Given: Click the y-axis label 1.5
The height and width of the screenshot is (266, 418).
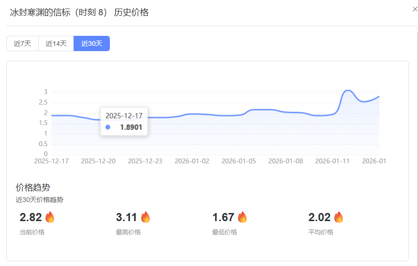Looking at the screenshot, I should [43, 123].
